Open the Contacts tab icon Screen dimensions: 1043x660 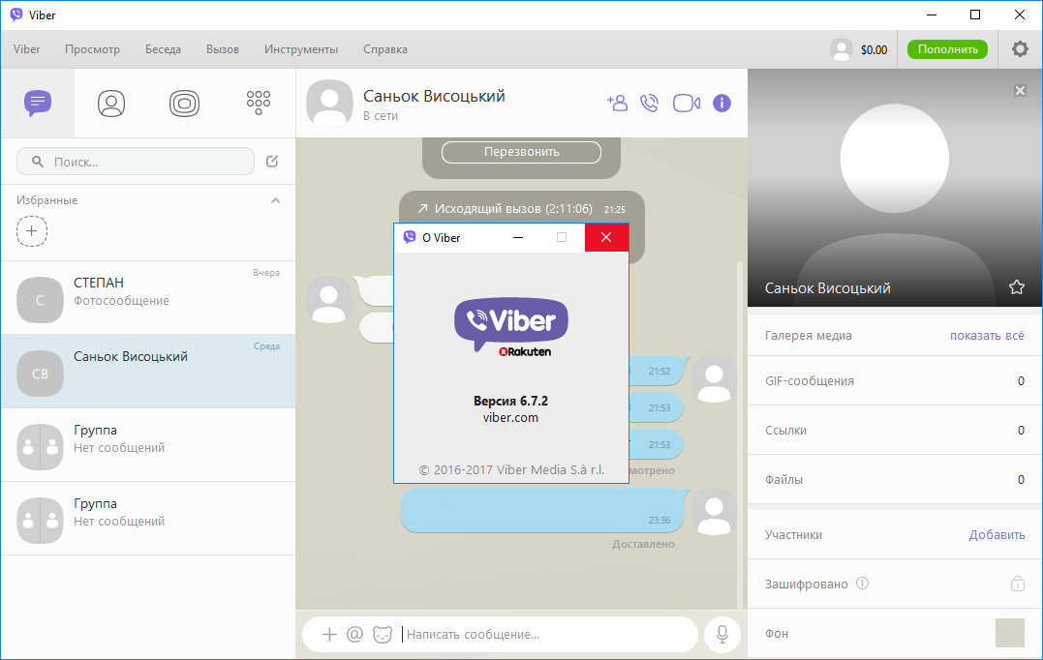[111, 103]
